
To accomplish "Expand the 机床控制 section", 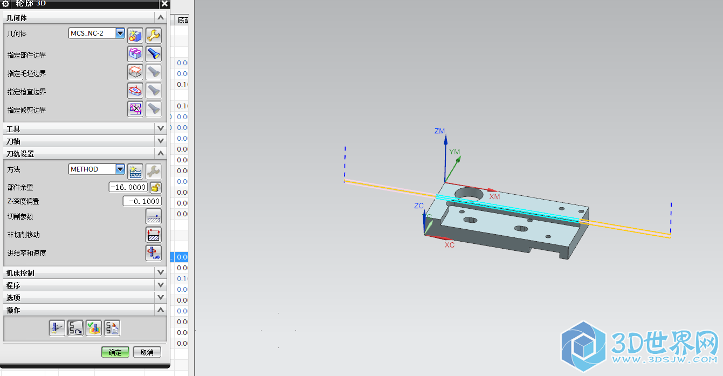I will 160,273.
